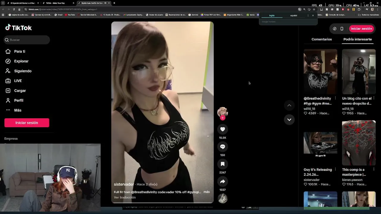
Task: Bookmark this page with the star icon
Action: pos(314,9)
